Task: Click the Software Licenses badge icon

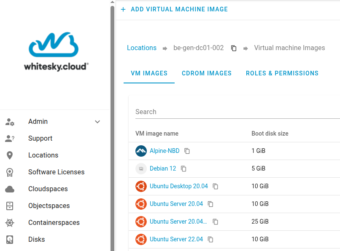Action: tap(10, 172)
